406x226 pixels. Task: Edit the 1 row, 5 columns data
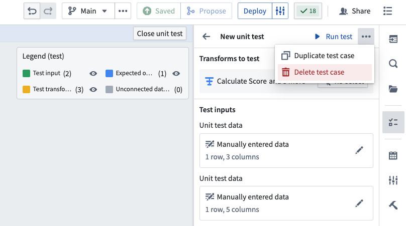(359, 203)
